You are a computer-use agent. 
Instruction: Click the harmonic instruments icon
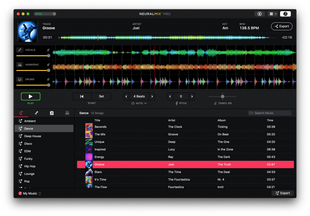click(x=19, y=65)
